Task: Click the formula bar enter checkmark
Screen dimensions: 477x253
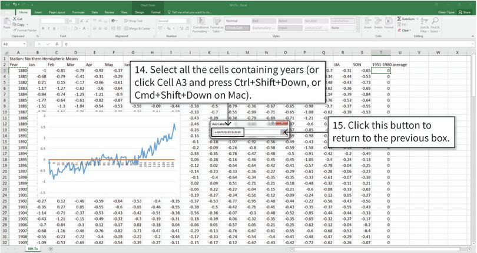Action: [48, 44]
